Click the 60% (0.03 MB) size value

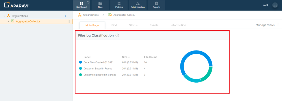[x=130, y=62]
